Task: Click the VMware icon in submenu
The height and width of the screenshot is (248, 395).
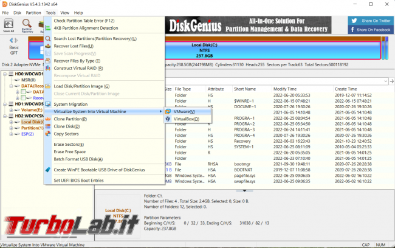Action: click(168, 111)
